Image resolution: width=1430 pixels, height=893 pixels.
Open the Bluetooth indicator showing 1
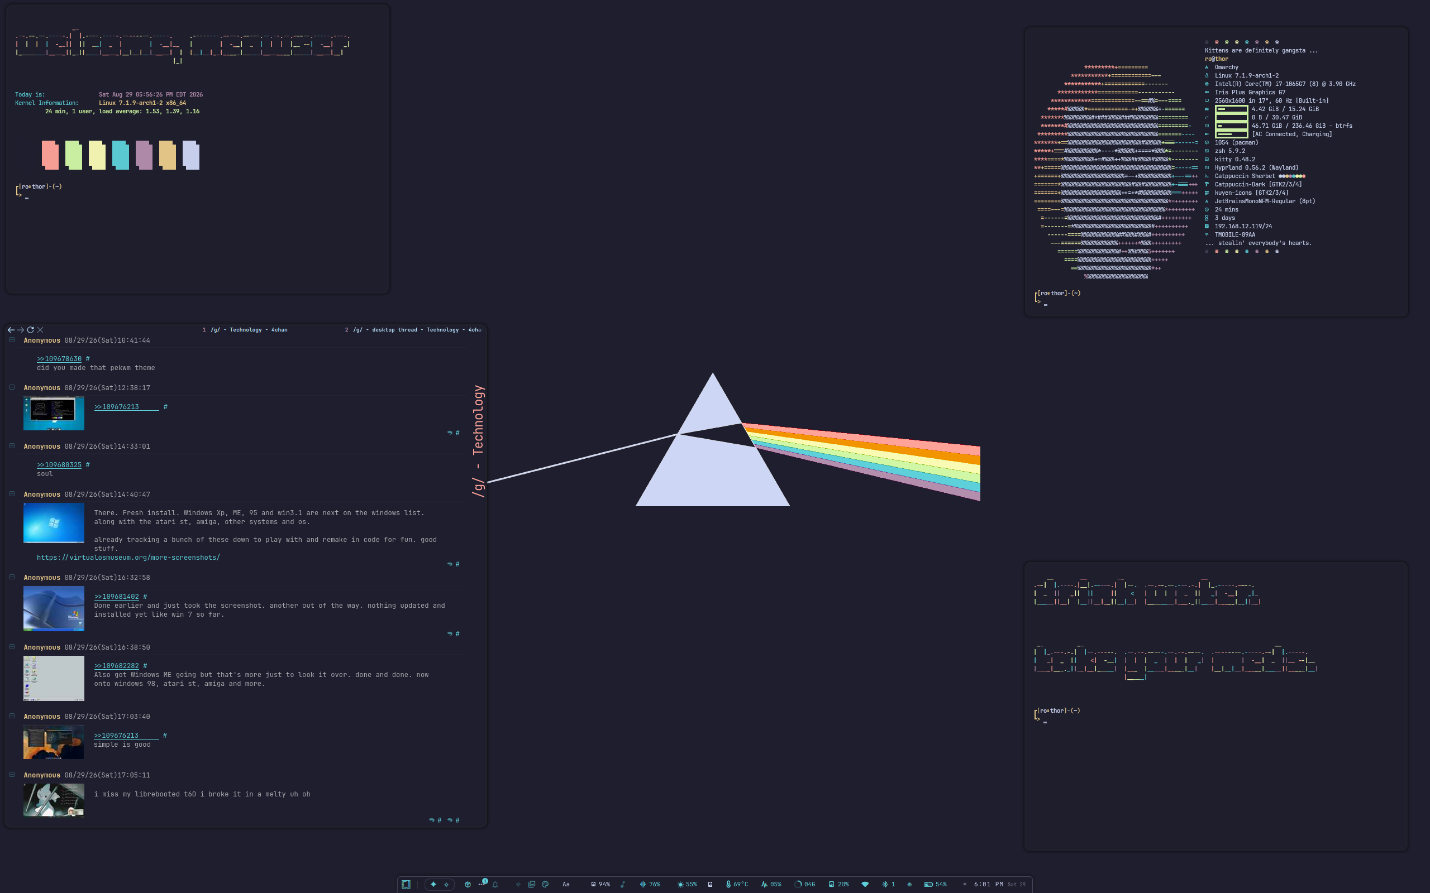point(888,884)
